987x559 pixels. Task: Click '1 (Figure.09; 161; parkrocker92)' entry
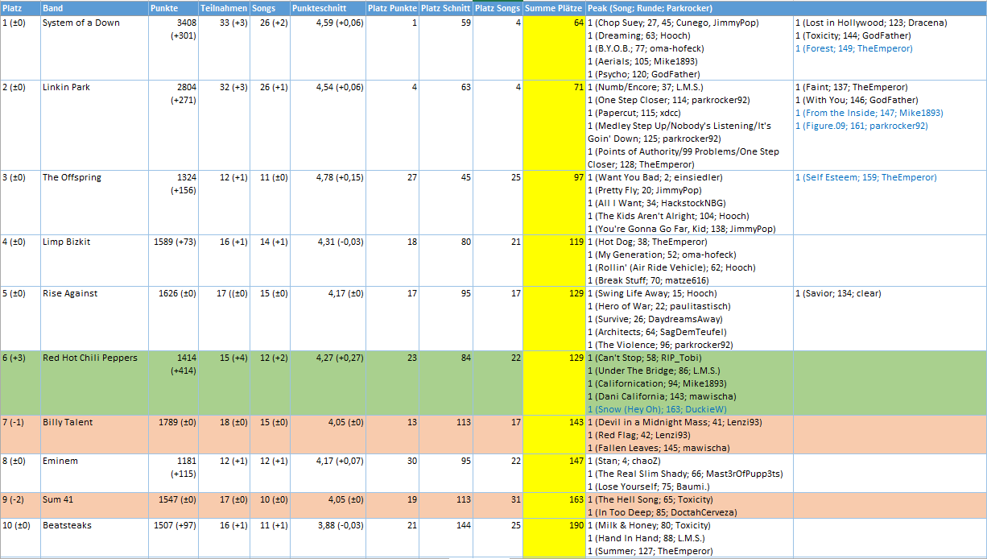861,126
